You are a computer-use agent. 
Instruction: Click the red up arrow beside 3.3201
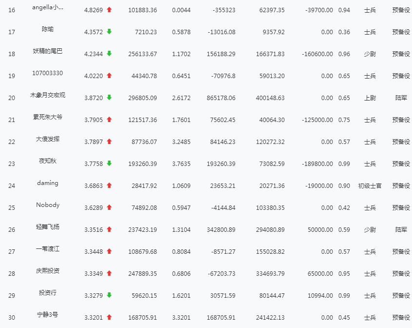tap(109, 317)
